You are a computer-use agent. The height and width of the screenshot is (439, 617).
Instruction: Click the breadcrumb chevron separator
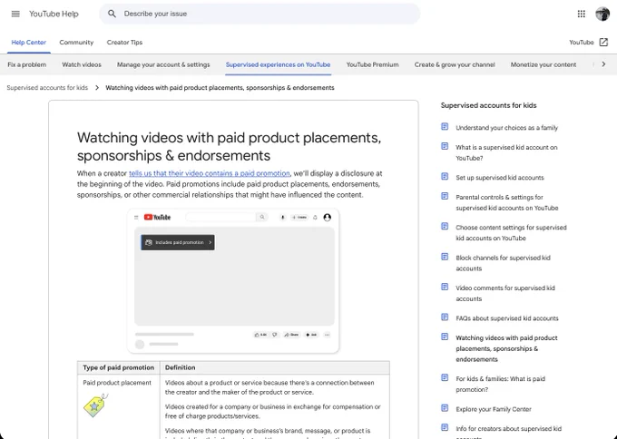(97, 88)
